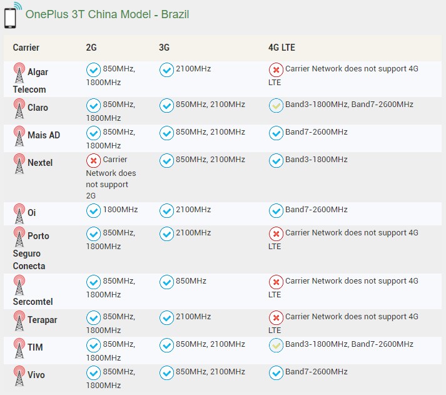The width and height of the screenshot is (446, 395).
Task: Click yellow checkmark in TIM 4G LTE cell
Action: (x=276, y=346)
